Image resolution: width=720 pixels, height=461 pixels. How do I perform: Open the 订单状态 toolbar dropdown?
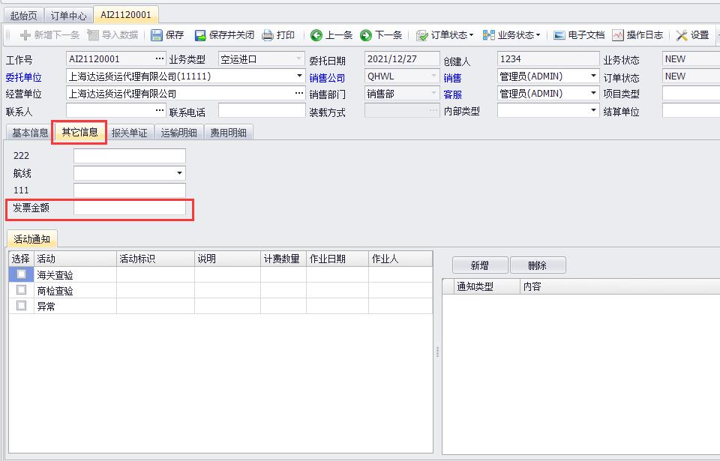(x=445, y=35)
